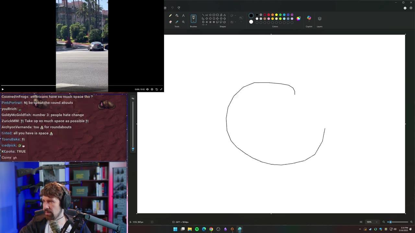Viewport: 415px width, 233px height.
Task: Open the Paint taskbar icon
Action: click(x=240, y=229)
